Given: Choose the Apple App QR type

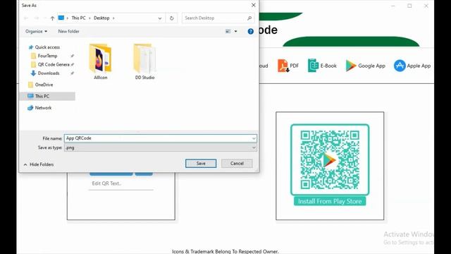Looking at the screenshot, I should click(412, 66).
